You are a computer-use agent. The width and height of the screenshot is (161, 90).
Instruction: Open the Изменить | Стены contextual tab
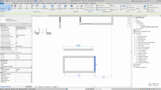point(101,3)
